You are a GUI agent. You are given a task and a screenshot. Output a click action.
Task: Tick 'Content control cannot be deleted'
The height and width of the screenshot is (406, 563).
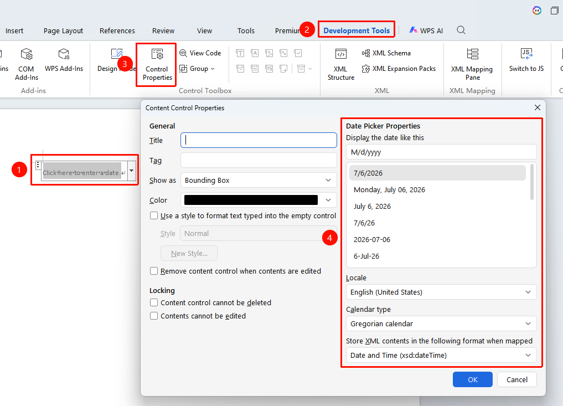154,302
